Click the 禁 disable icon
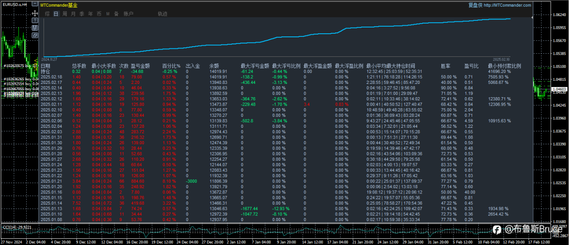 35,28
